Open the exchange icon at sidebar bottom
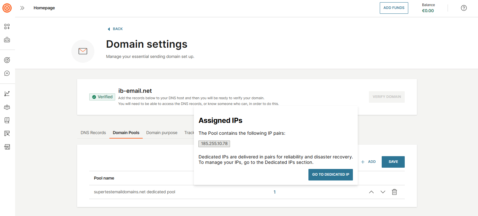 click(7, 147)
